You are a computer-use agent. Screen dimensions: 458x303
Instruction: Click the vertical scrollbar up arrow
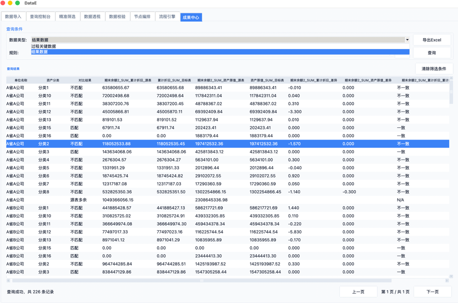click(x=451, y=78)
